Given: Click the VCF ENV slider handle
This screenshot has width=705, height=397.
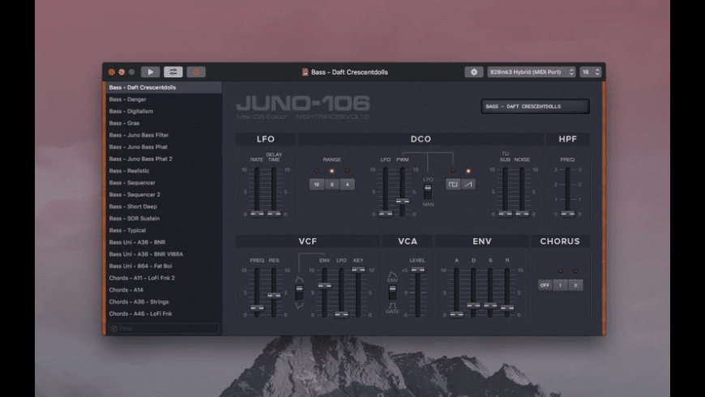Looking at the screenshot, I should click(325, 285).
